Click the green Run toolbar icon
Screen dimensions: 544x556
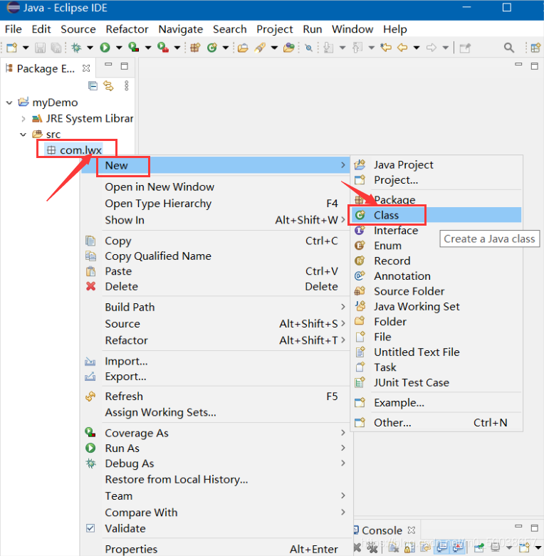point(105,47)
